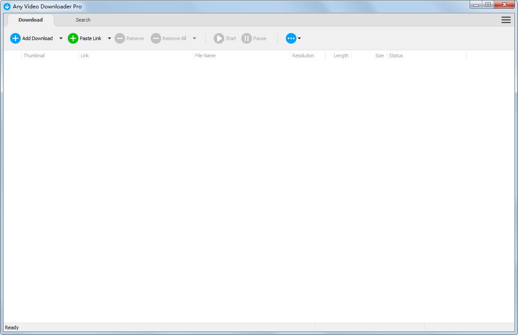Select the Download tab

coord(30,20)
